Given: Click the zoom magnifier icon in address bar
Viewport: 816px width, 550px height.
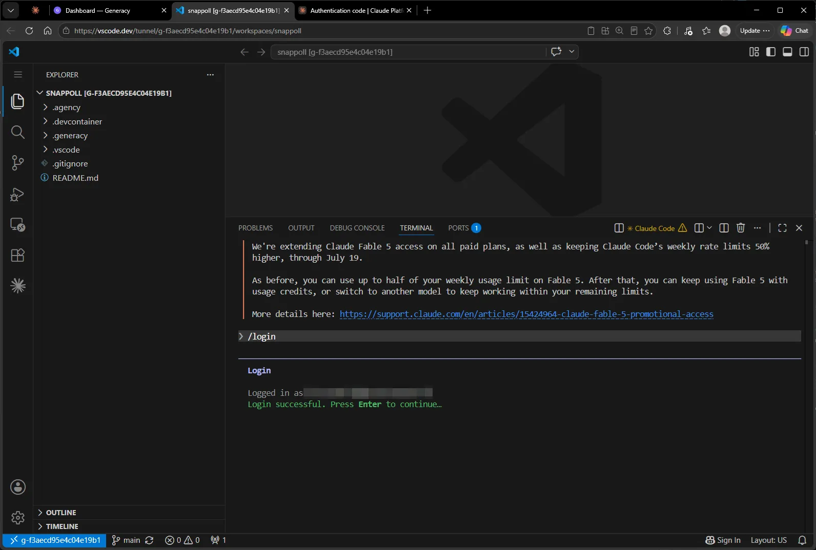Looking at the screenshot, I should point(619,31).
